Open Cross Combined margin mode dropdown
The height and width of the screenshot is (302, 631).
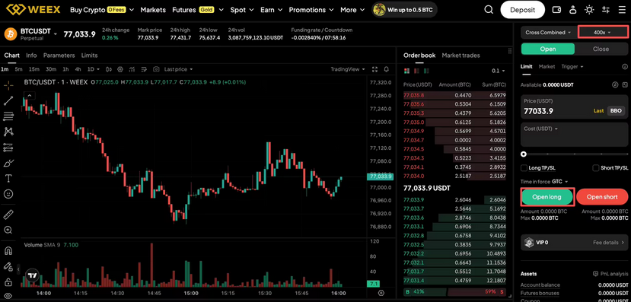(x=548, y=32)
